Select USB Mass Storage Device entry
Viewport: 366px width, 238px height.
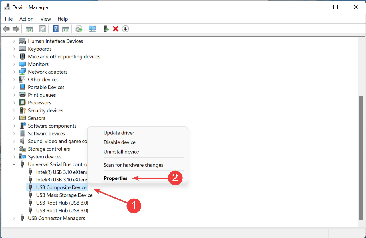pyautogui.click(x=64, y=195)
